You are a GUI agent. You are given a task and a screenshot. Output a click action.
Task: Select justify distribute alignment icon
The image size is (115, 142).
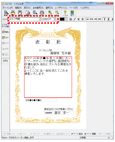pos(100,19)
